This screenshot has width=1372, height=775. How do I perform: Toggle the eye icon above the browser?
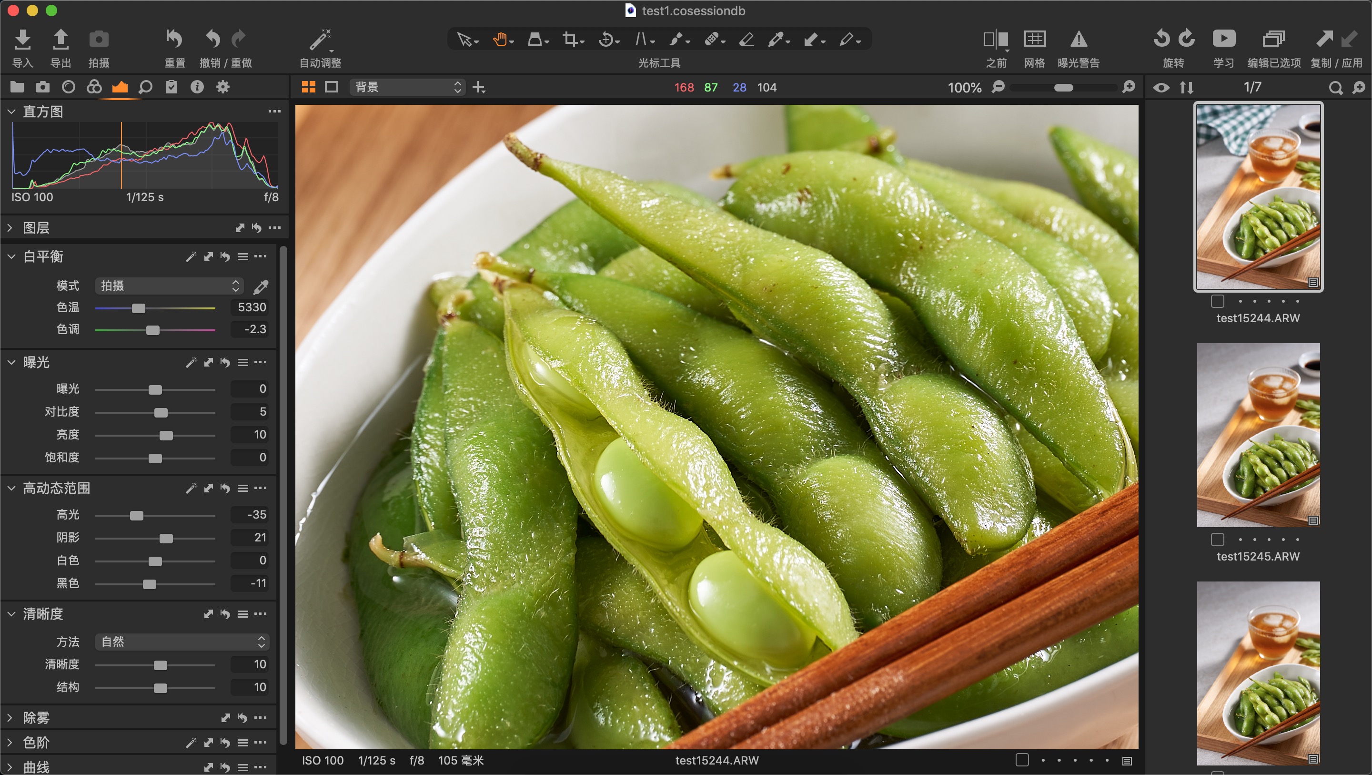click(x=1161, y=87)
